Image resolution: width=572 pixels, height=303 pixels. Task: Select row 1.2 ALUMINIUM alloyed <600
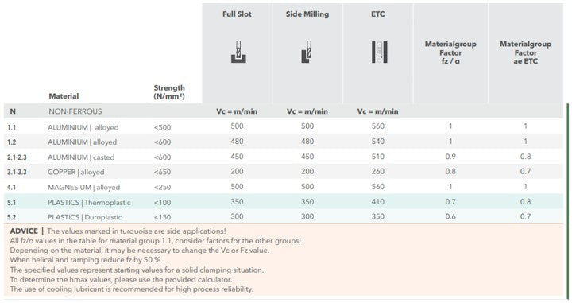pyautogui.click(x=284, y=142)
